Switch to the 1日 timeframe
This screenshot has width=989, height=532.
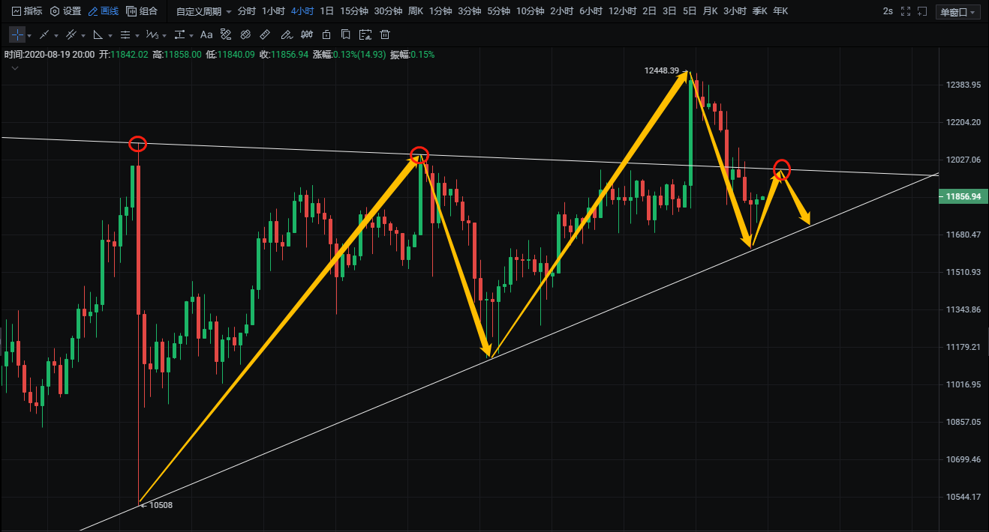326,11
